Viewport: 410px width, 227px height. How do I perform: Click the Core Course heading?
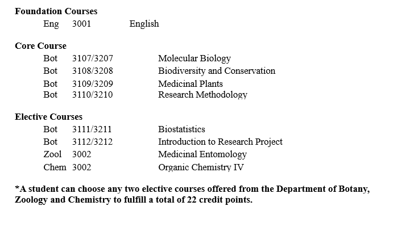40,46
